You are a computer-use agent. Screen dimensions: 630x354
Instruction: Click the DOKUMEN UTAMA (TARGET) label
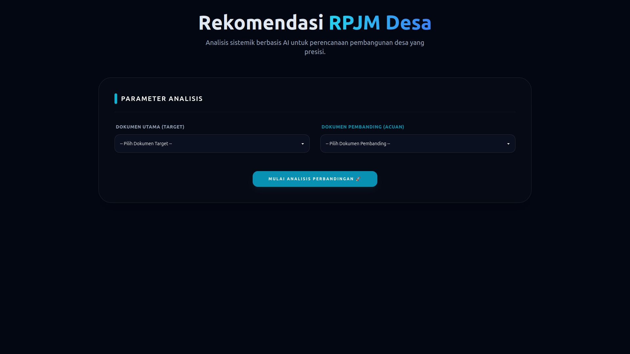(150, 127)
